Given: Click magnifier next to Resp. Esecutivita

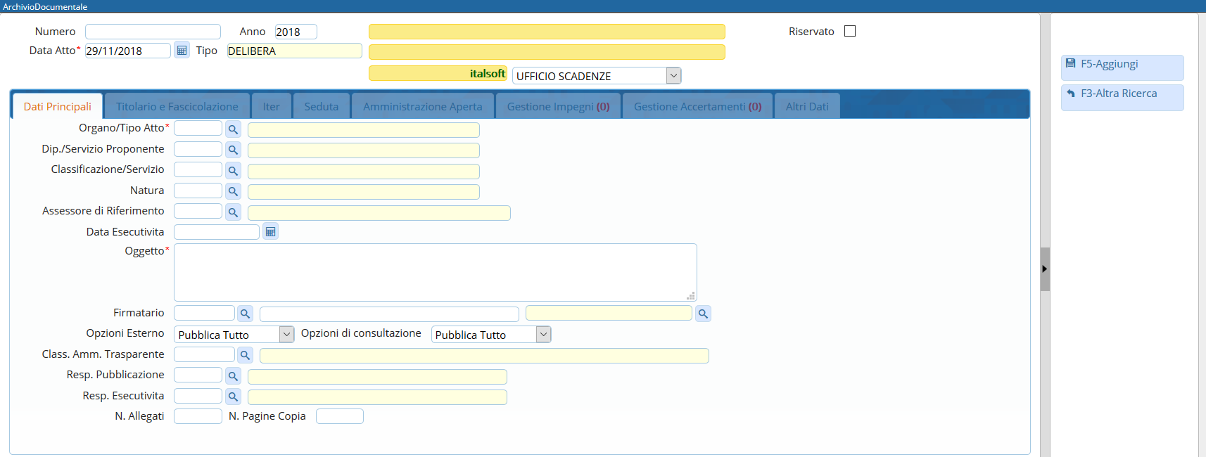Looking at the screenshot, I should click(x=233, y=397).
